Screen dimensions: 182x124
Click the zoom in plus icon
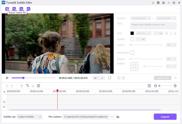175,86
